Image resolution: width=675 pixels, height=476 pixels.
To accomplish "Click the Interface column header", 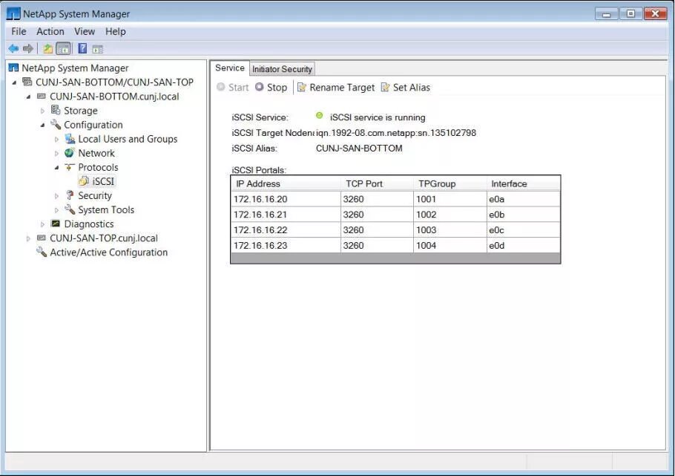I will 524,183.
